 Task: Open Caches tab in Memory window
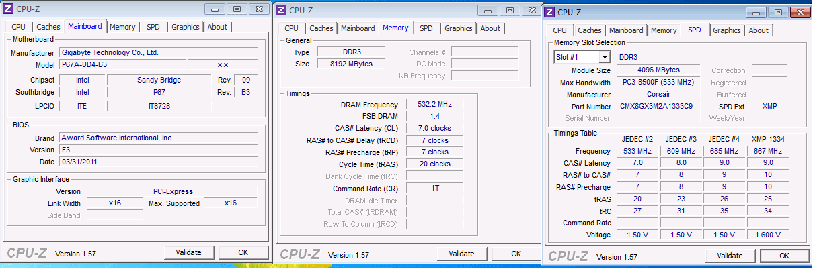[x=321, y=28]
